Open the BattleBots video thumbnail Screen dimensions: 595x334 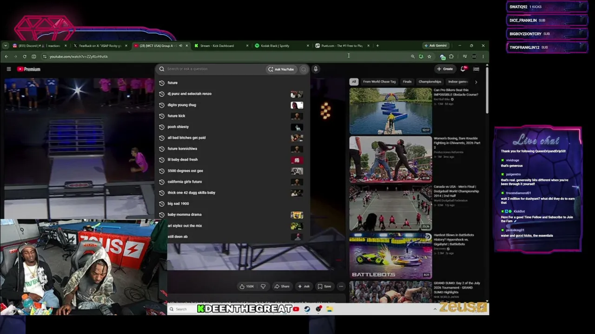pyautogui.click(x=390, y=256)
